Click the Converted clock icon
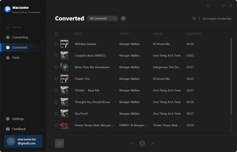 click(8, 47)
